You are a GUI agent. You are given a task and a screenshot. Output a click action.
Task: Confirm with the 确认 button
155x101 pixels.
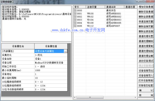[x=146, y=90]
